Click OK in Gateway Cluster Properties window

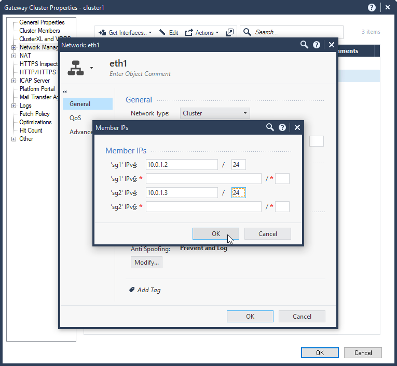pos(320,353)
